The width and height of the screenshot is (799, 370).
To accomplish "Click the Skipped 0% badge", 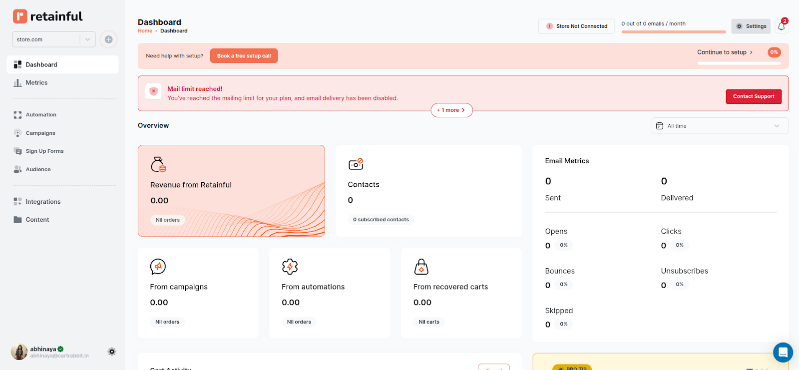I will [x=564, y=324].
